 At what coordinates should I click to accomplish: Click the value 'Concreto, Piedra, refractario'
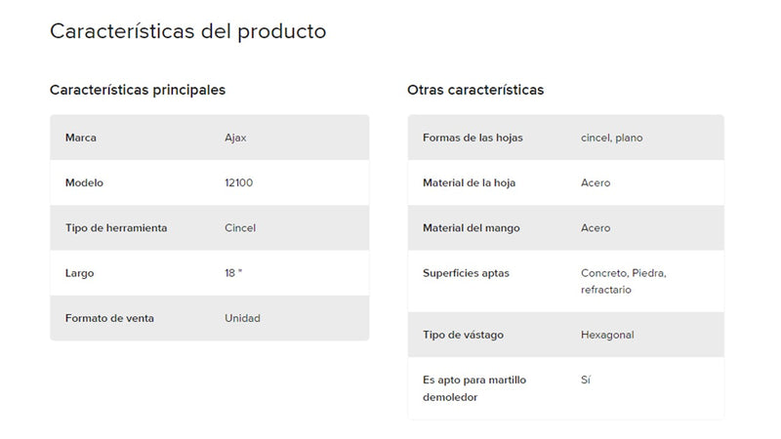click(623, 281)
